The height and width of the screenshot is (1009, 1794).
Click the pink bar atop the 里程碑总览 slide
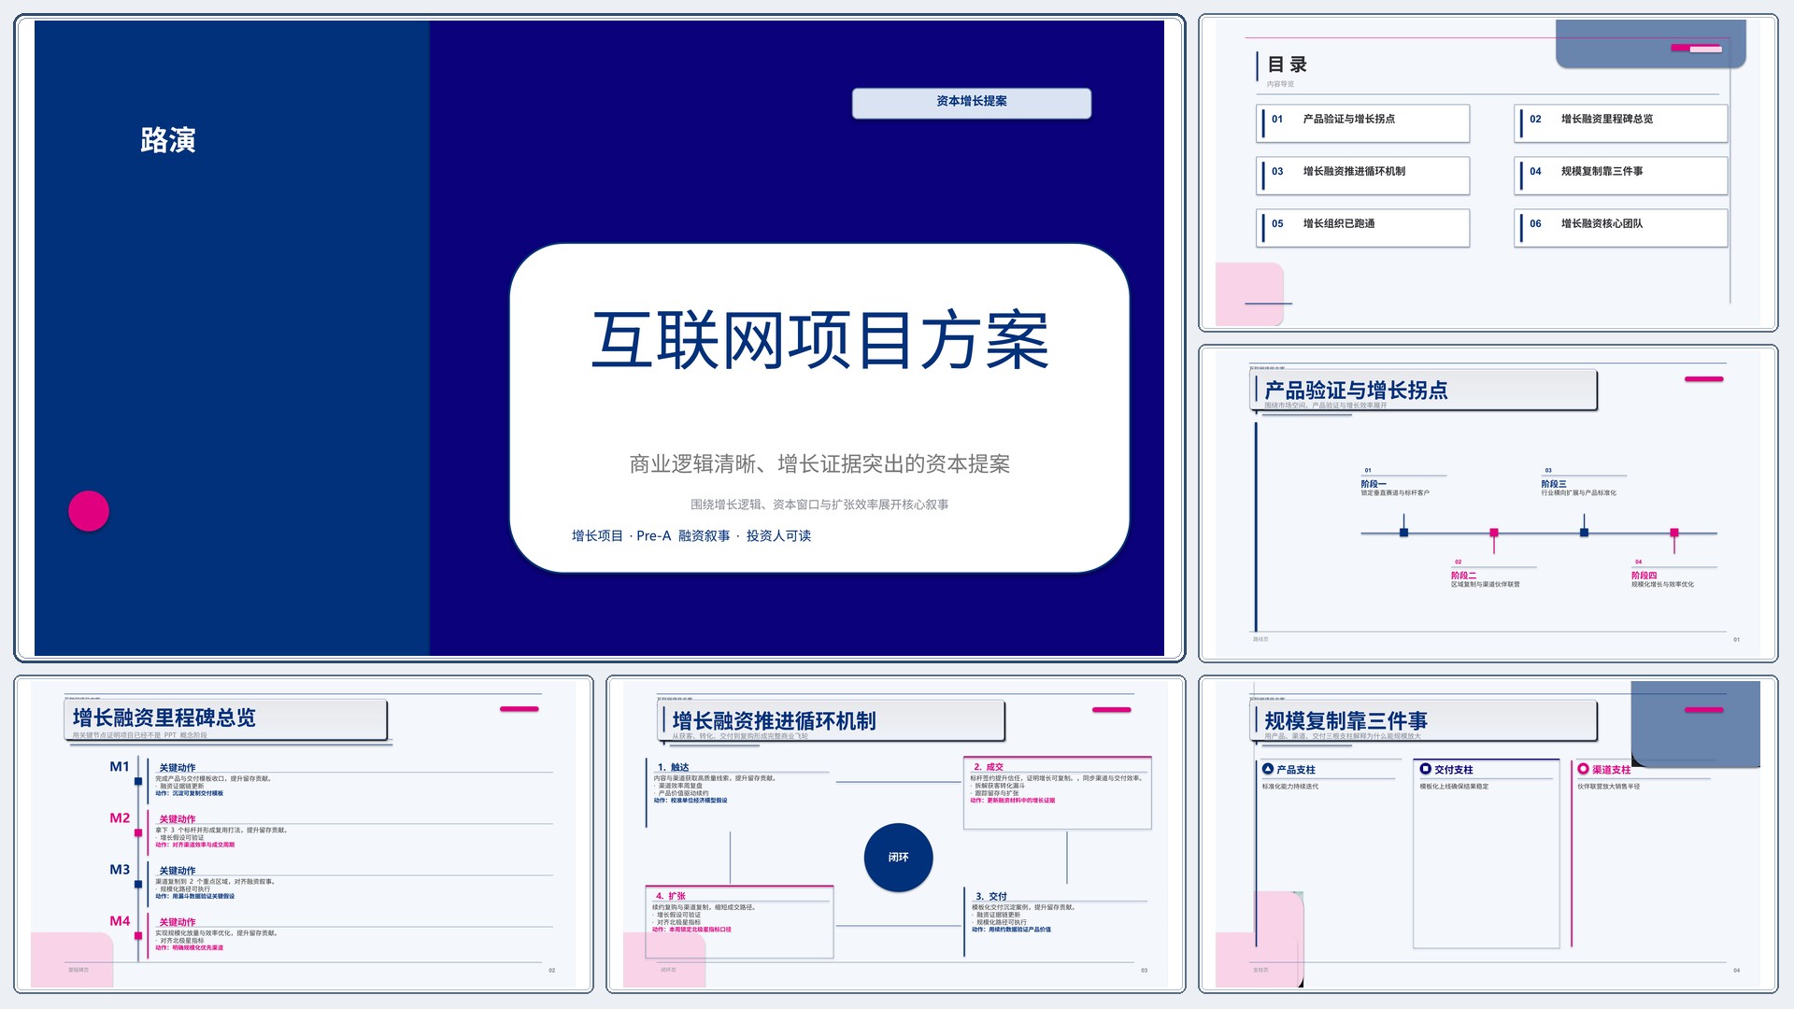[520, 709]
